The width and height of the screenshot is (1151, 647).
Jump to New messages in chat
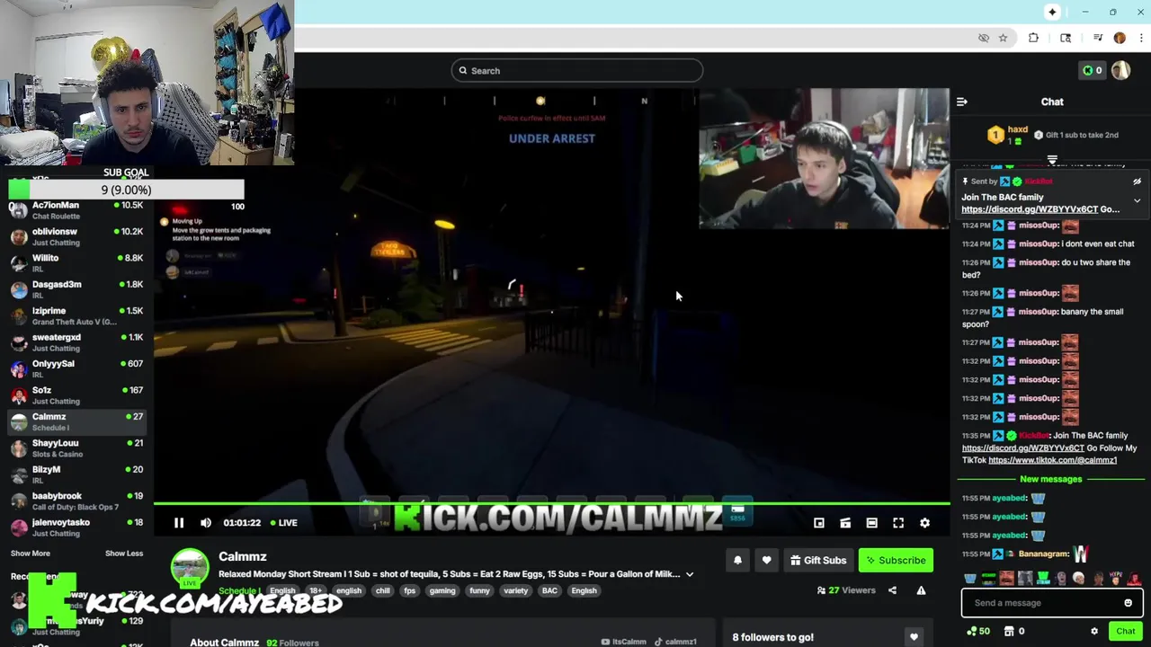pyautogui.click(x=1051, y=479)
